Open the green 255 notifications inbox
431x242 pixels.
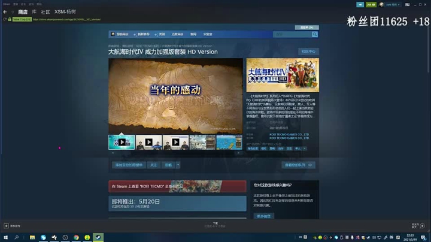(x=371, y=5)
